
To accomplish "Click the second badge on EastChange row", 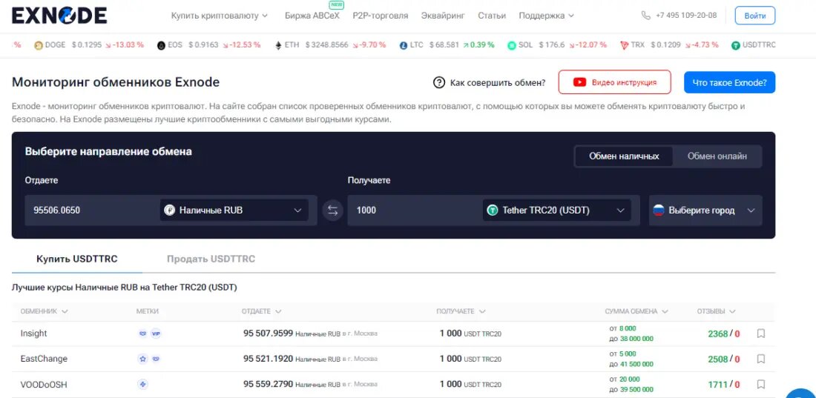I will coord(156,359).
